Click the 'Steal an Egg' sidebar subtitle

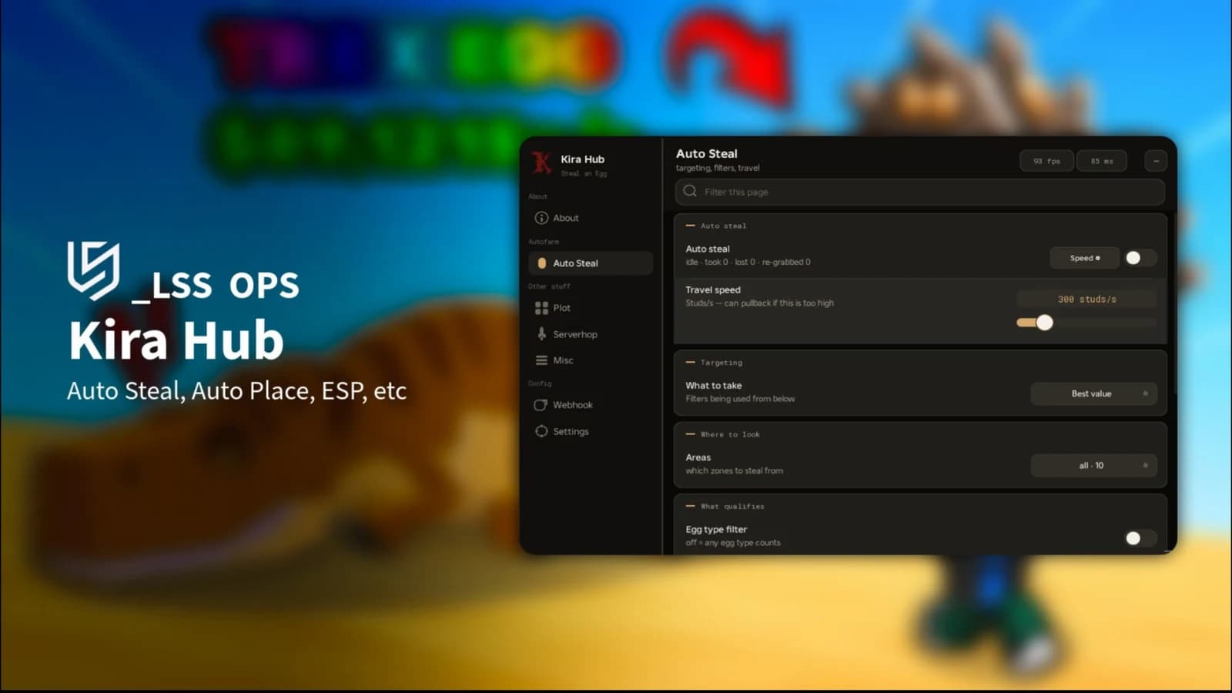(584, 174)
